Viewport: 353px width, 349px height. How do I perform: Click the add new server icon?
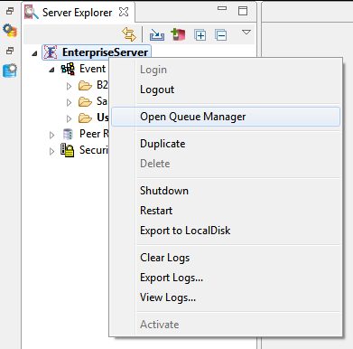click(x=178, y=34)
